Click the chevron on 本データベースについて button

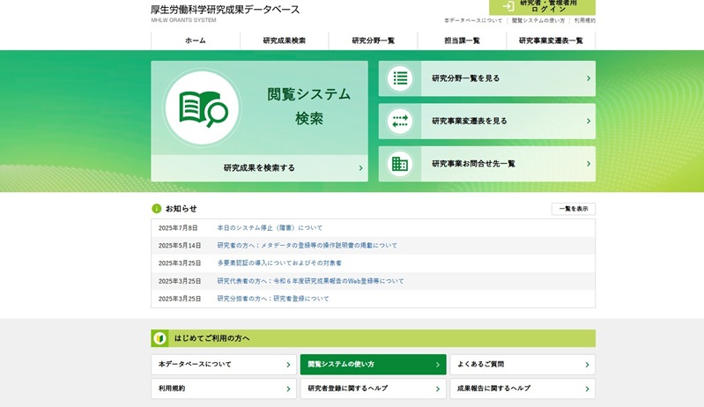tap(288, 365)
